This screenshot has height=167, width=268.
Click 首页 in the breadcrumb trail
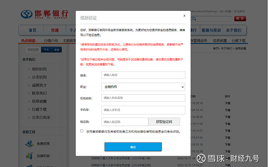[216, 49]
